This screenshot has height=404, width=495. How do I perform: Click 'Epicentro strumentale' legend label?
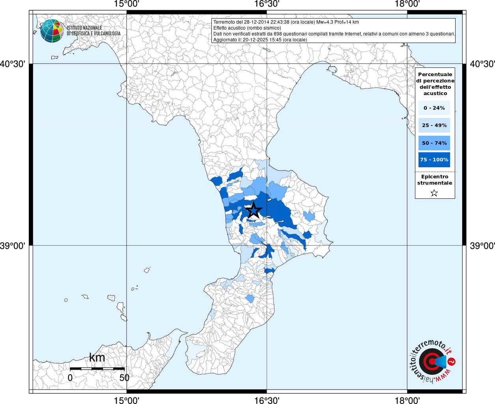click(x=435, y=180)
